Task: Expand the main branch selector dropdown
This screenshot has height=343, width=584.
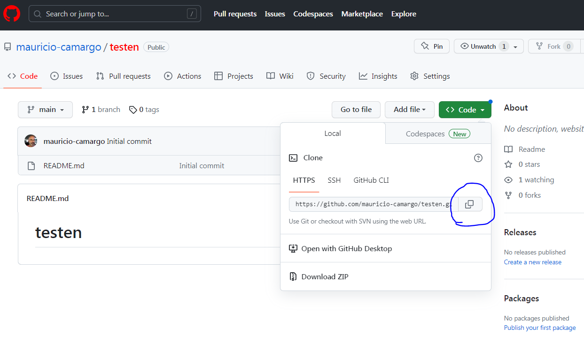Action: (x=45, y=110)
